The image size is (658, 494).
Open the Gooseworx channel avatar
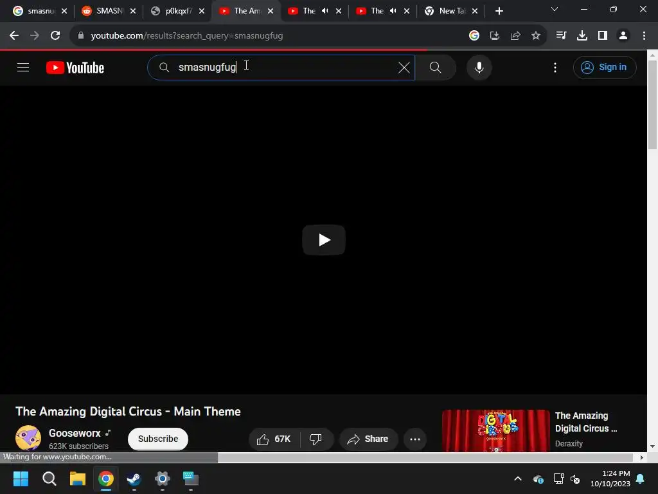coord(28,437)
